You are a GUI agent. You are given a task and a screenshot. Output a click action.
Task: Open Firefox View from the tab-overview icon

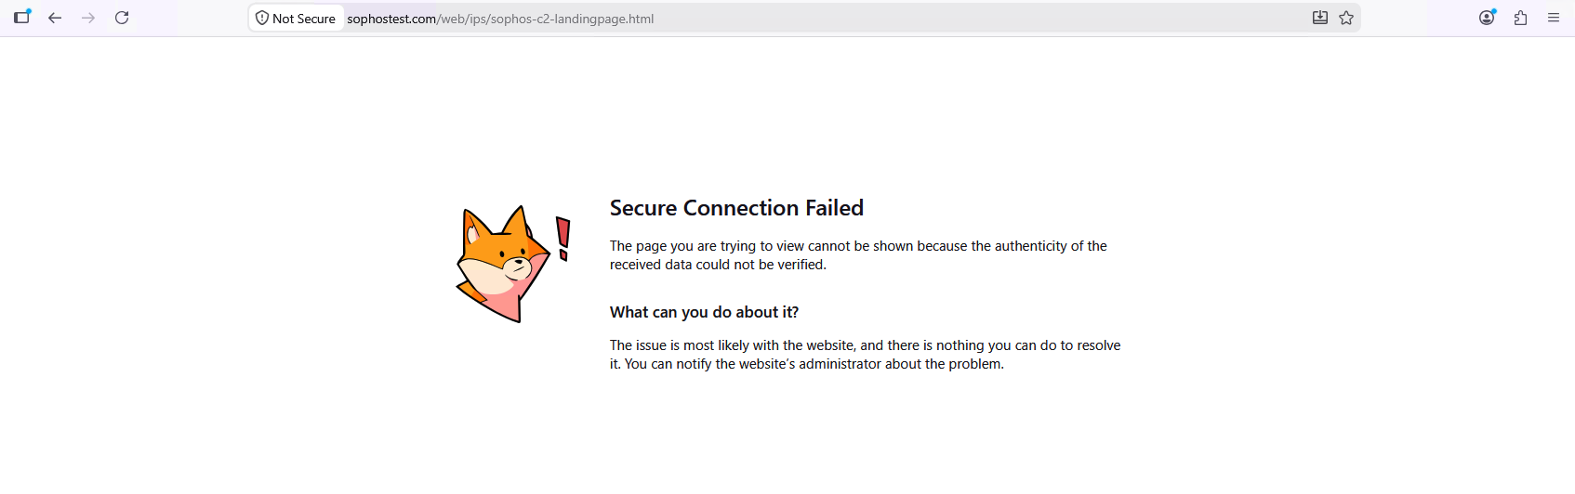[x=22, y=17]
